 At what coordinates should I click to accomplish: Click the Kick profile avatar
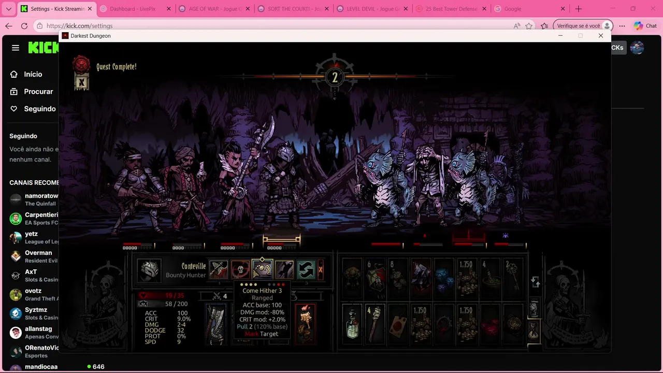(x=637, y=48)
